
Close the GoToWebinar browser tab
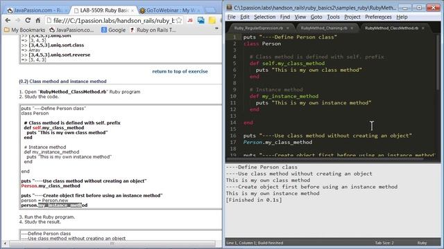tap(198, 11)
